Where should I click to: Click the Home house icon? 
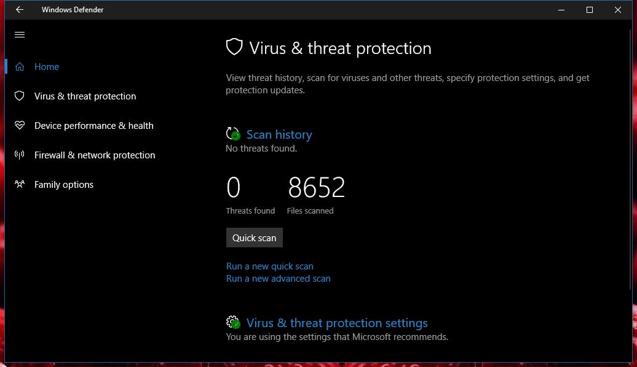point(20,66)
